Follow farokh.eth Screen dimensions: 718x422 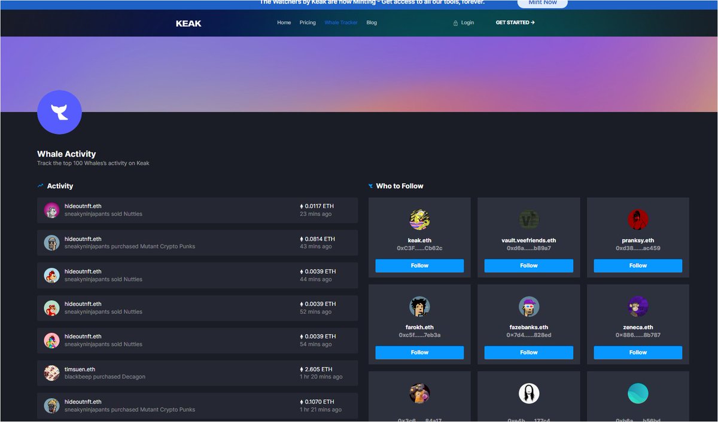(419, 353)
